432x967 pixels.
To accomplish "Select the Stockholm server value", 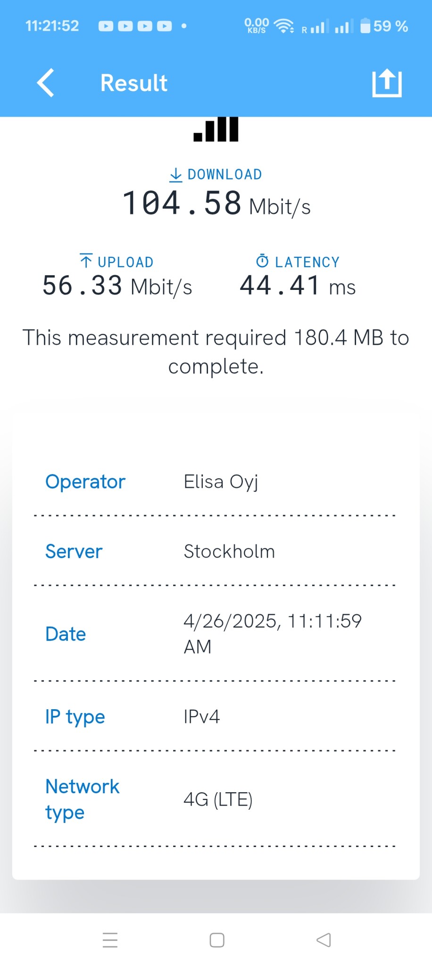I will (x=229, y=551).
